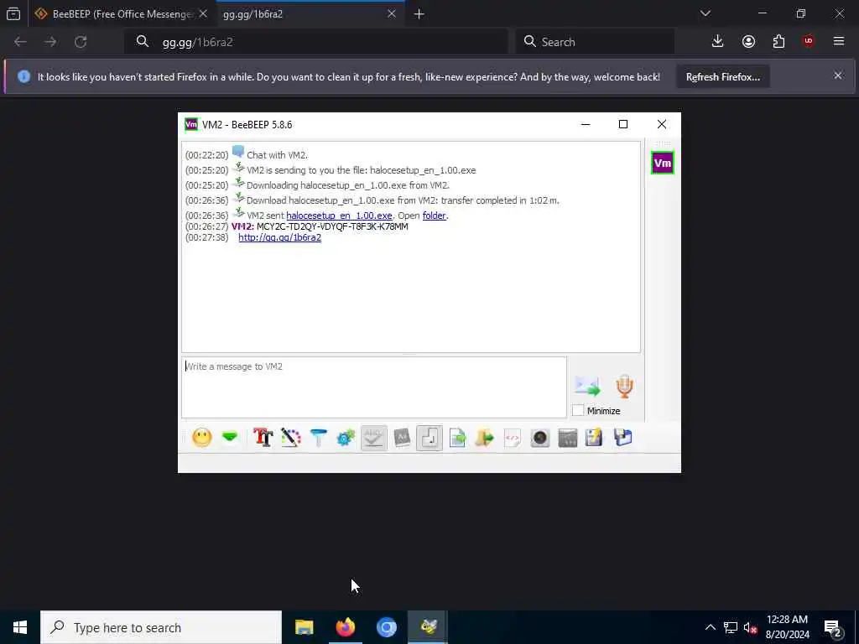Screen dimensions: 859x644
Task: Open the Firefox hamburger application menu
Action: click(839, 42)
